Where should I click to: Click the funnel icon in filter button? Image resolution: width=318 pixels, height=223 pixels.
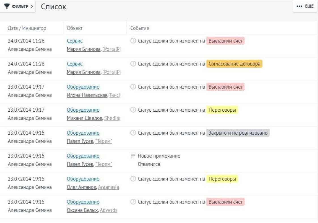(7, 7)
